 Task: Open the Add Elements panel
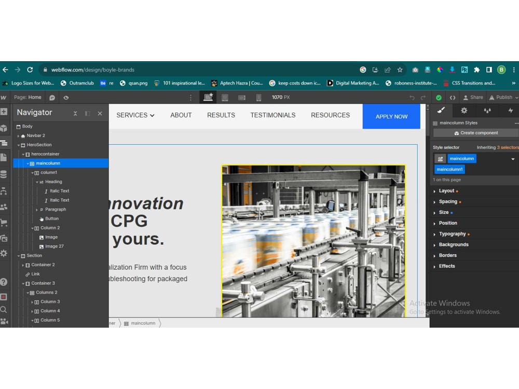coord(4,112)
